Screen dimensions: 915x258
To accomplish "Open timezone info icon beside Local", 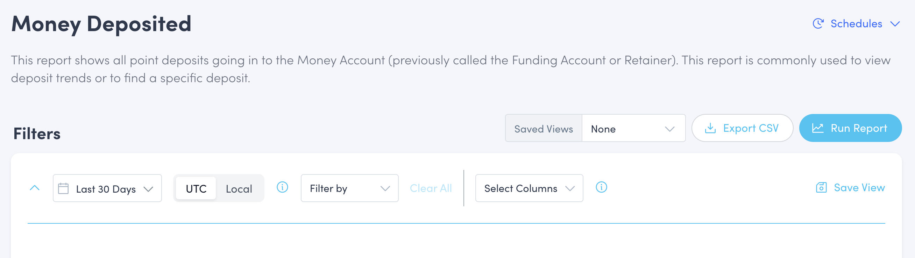I will point(282,187).
